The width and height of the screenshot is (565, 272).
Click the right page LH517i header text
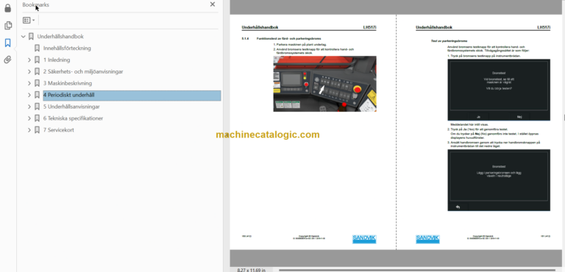544,27
